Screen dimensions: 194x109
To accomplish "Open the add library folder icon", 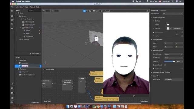I will [12, 93].
